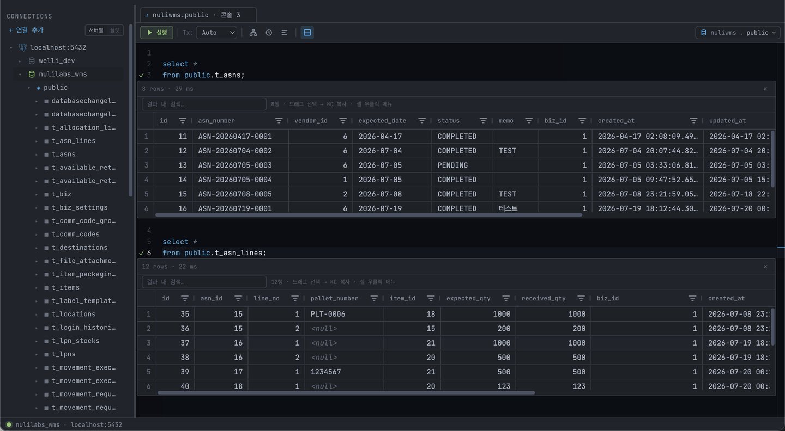
Task: Expand the welli_dev database node
Action: (x=20, y=61)
